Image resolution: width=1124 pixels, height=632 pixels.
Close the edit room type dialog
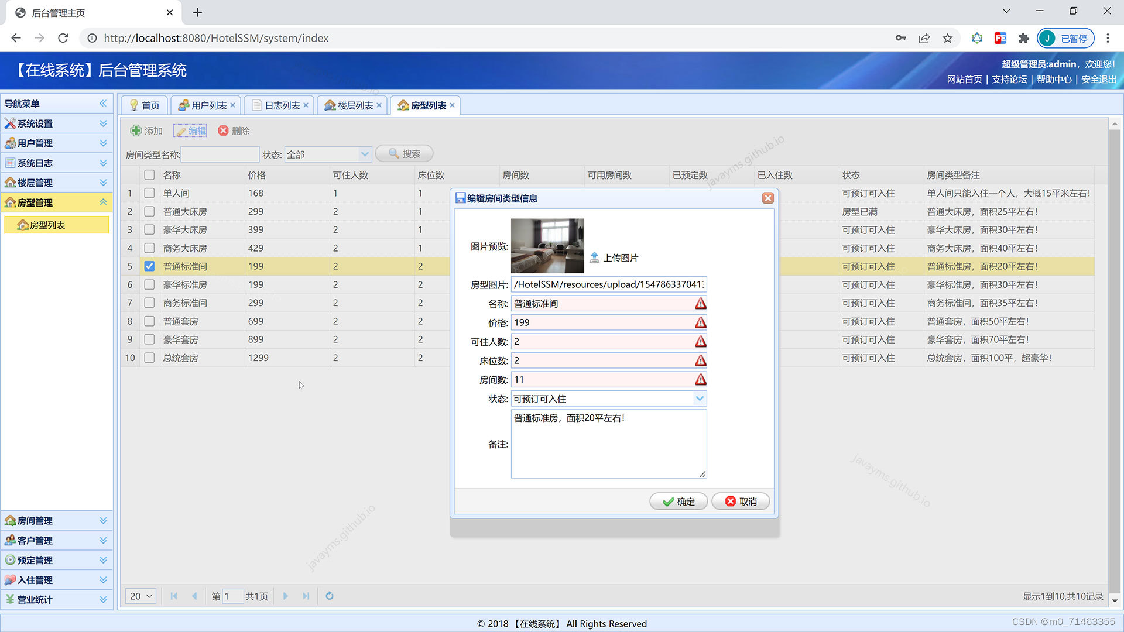point(767,198)
